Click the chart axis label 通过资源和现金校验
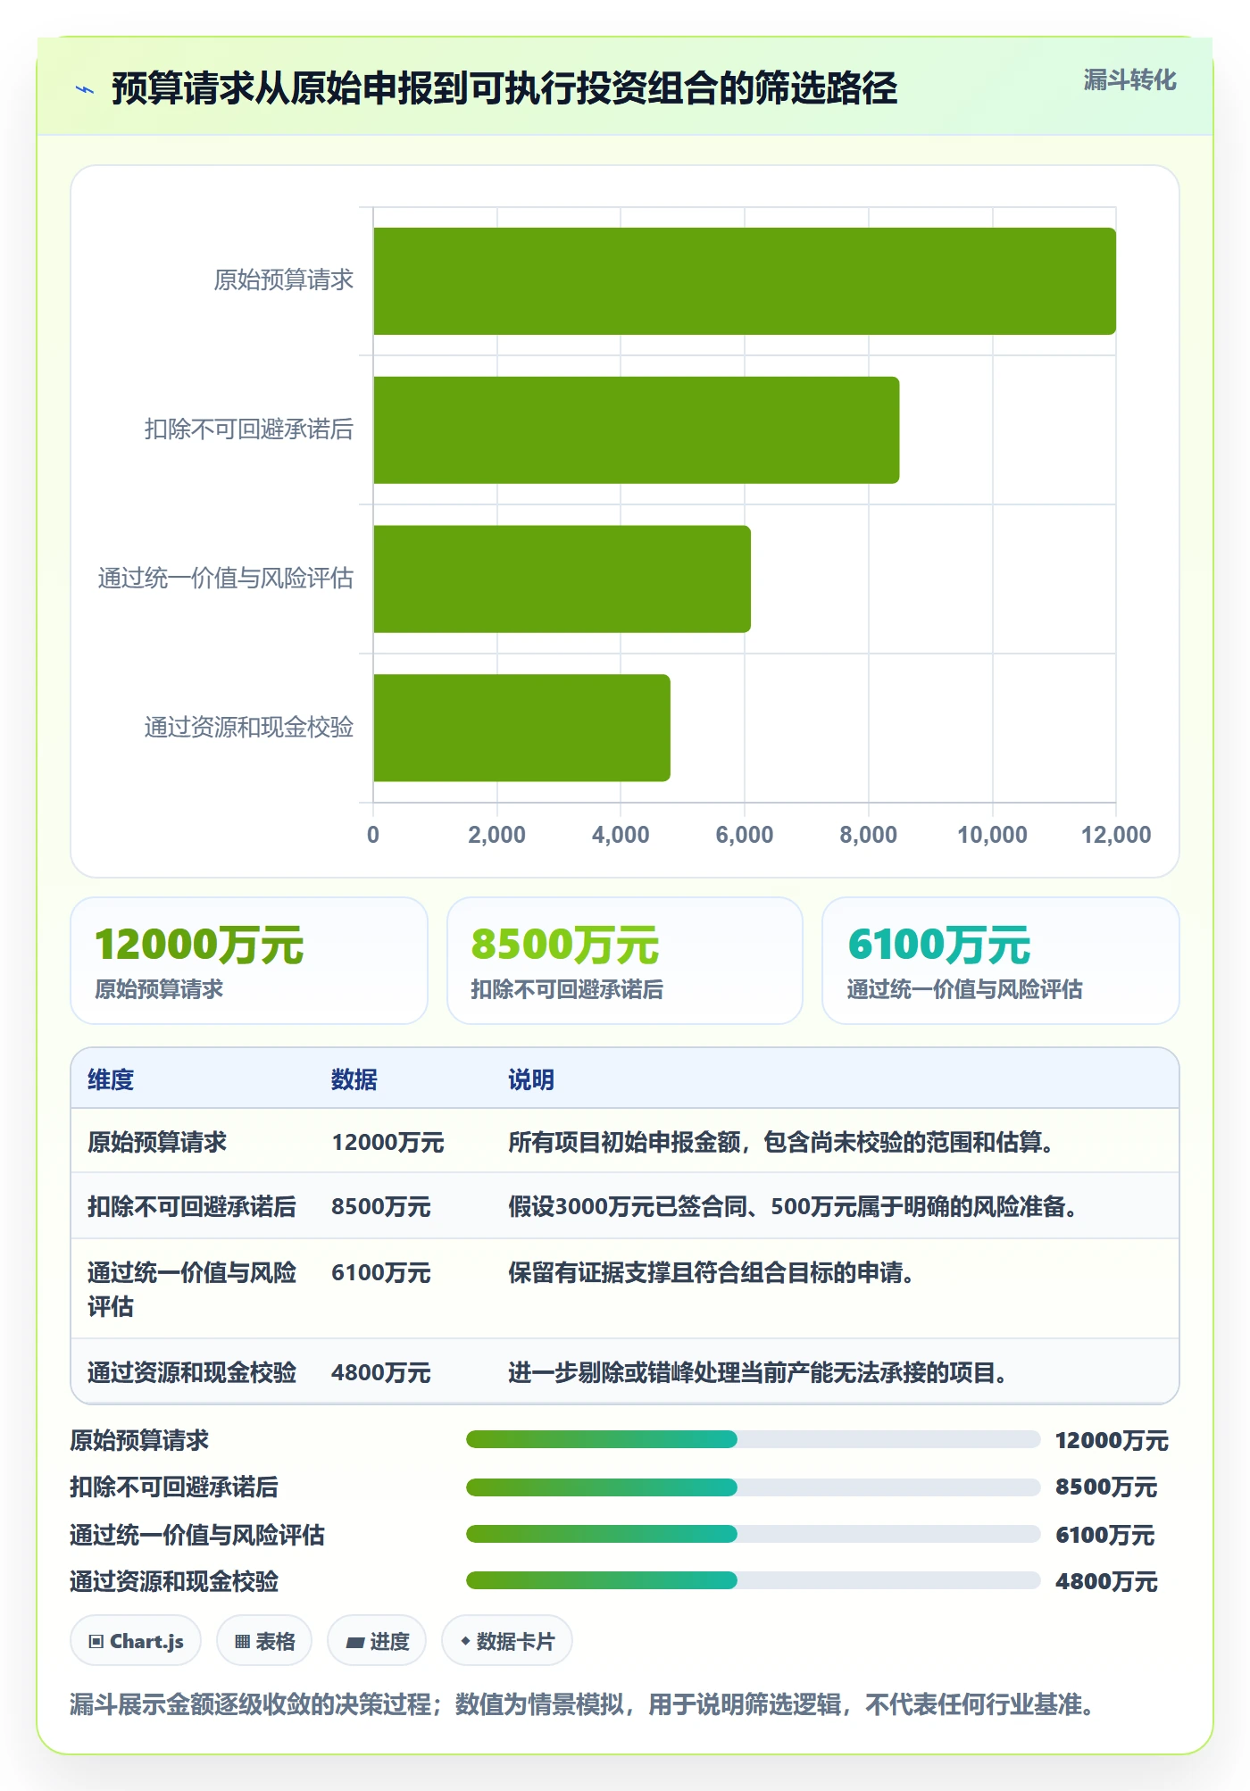1250x1791 pixels. click(x=249, y=728)
